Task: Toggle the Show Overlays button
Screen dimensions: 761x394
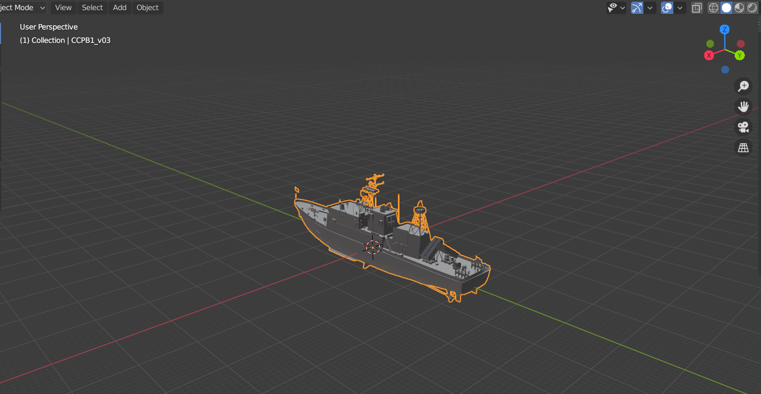Action: pos(667,8)
